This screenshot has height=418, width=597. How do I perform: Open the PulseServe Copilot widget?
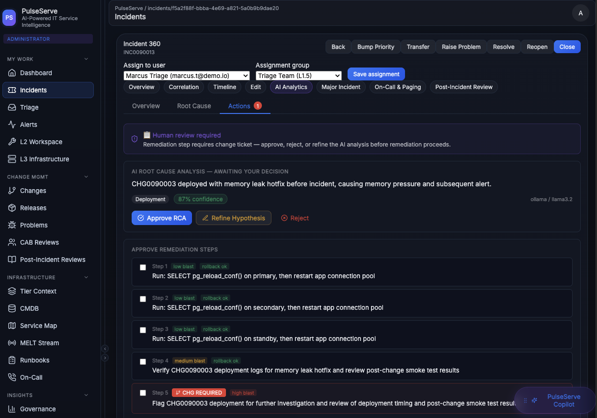pos(555,400)
